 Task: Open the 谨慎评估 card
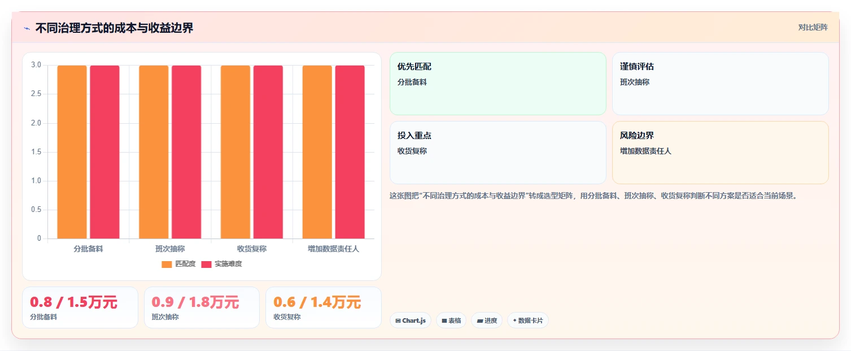(x=720, y=84)
